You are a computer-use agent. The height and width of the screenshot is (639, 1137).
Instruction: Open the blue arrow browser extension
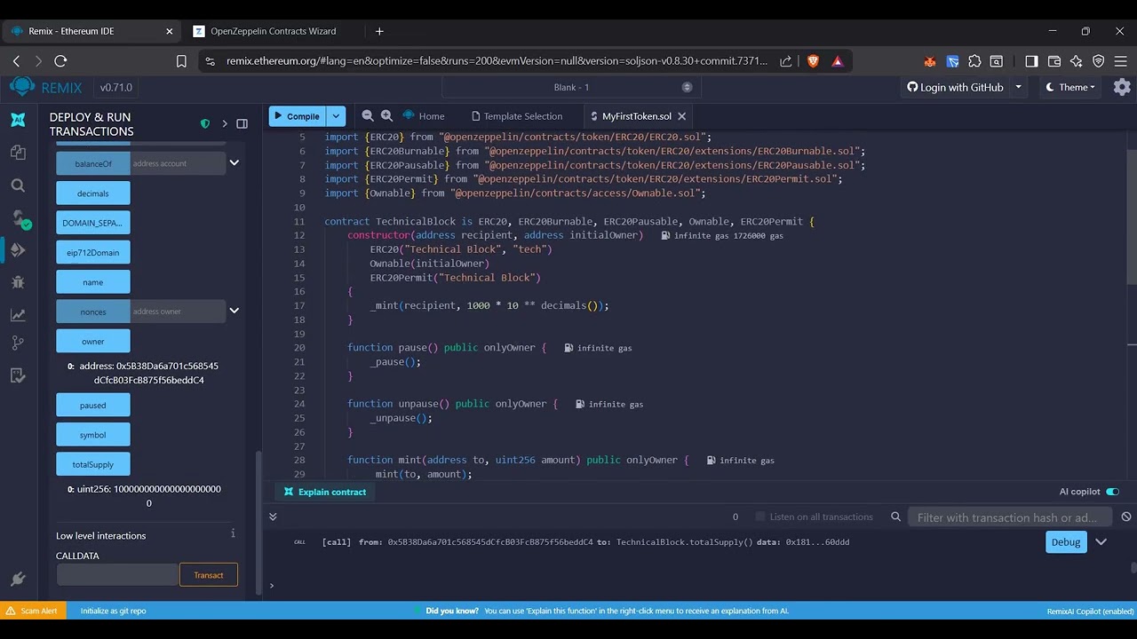tap(952, 61)
